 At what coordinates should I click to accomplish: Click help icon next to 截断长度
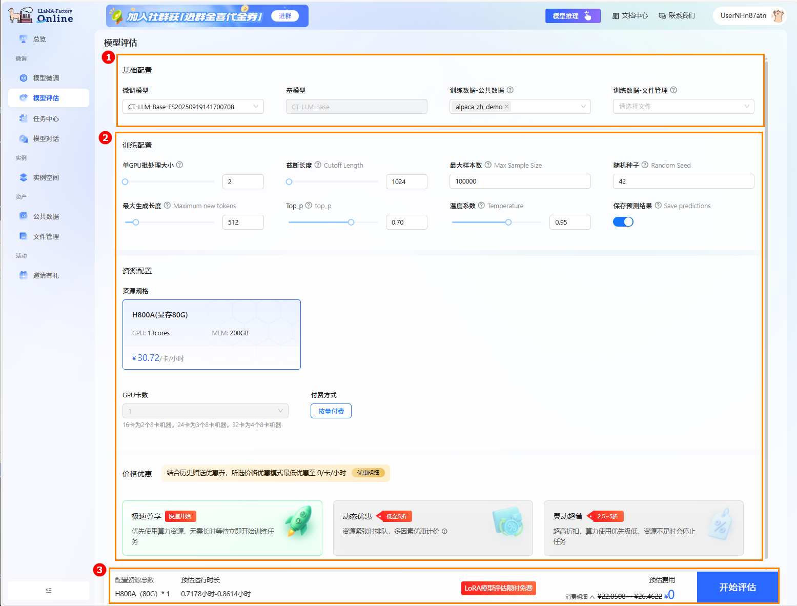coord(318,165)
